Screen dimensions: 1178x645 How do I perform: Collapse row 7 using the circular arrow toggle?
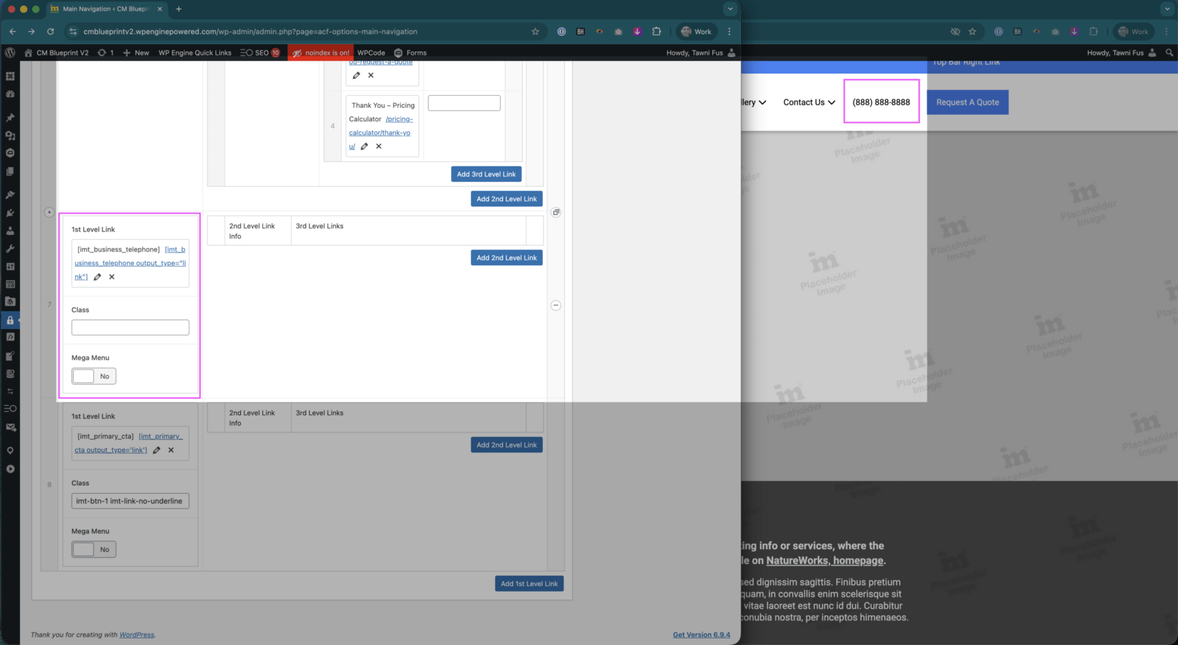(x=49, y=213)
